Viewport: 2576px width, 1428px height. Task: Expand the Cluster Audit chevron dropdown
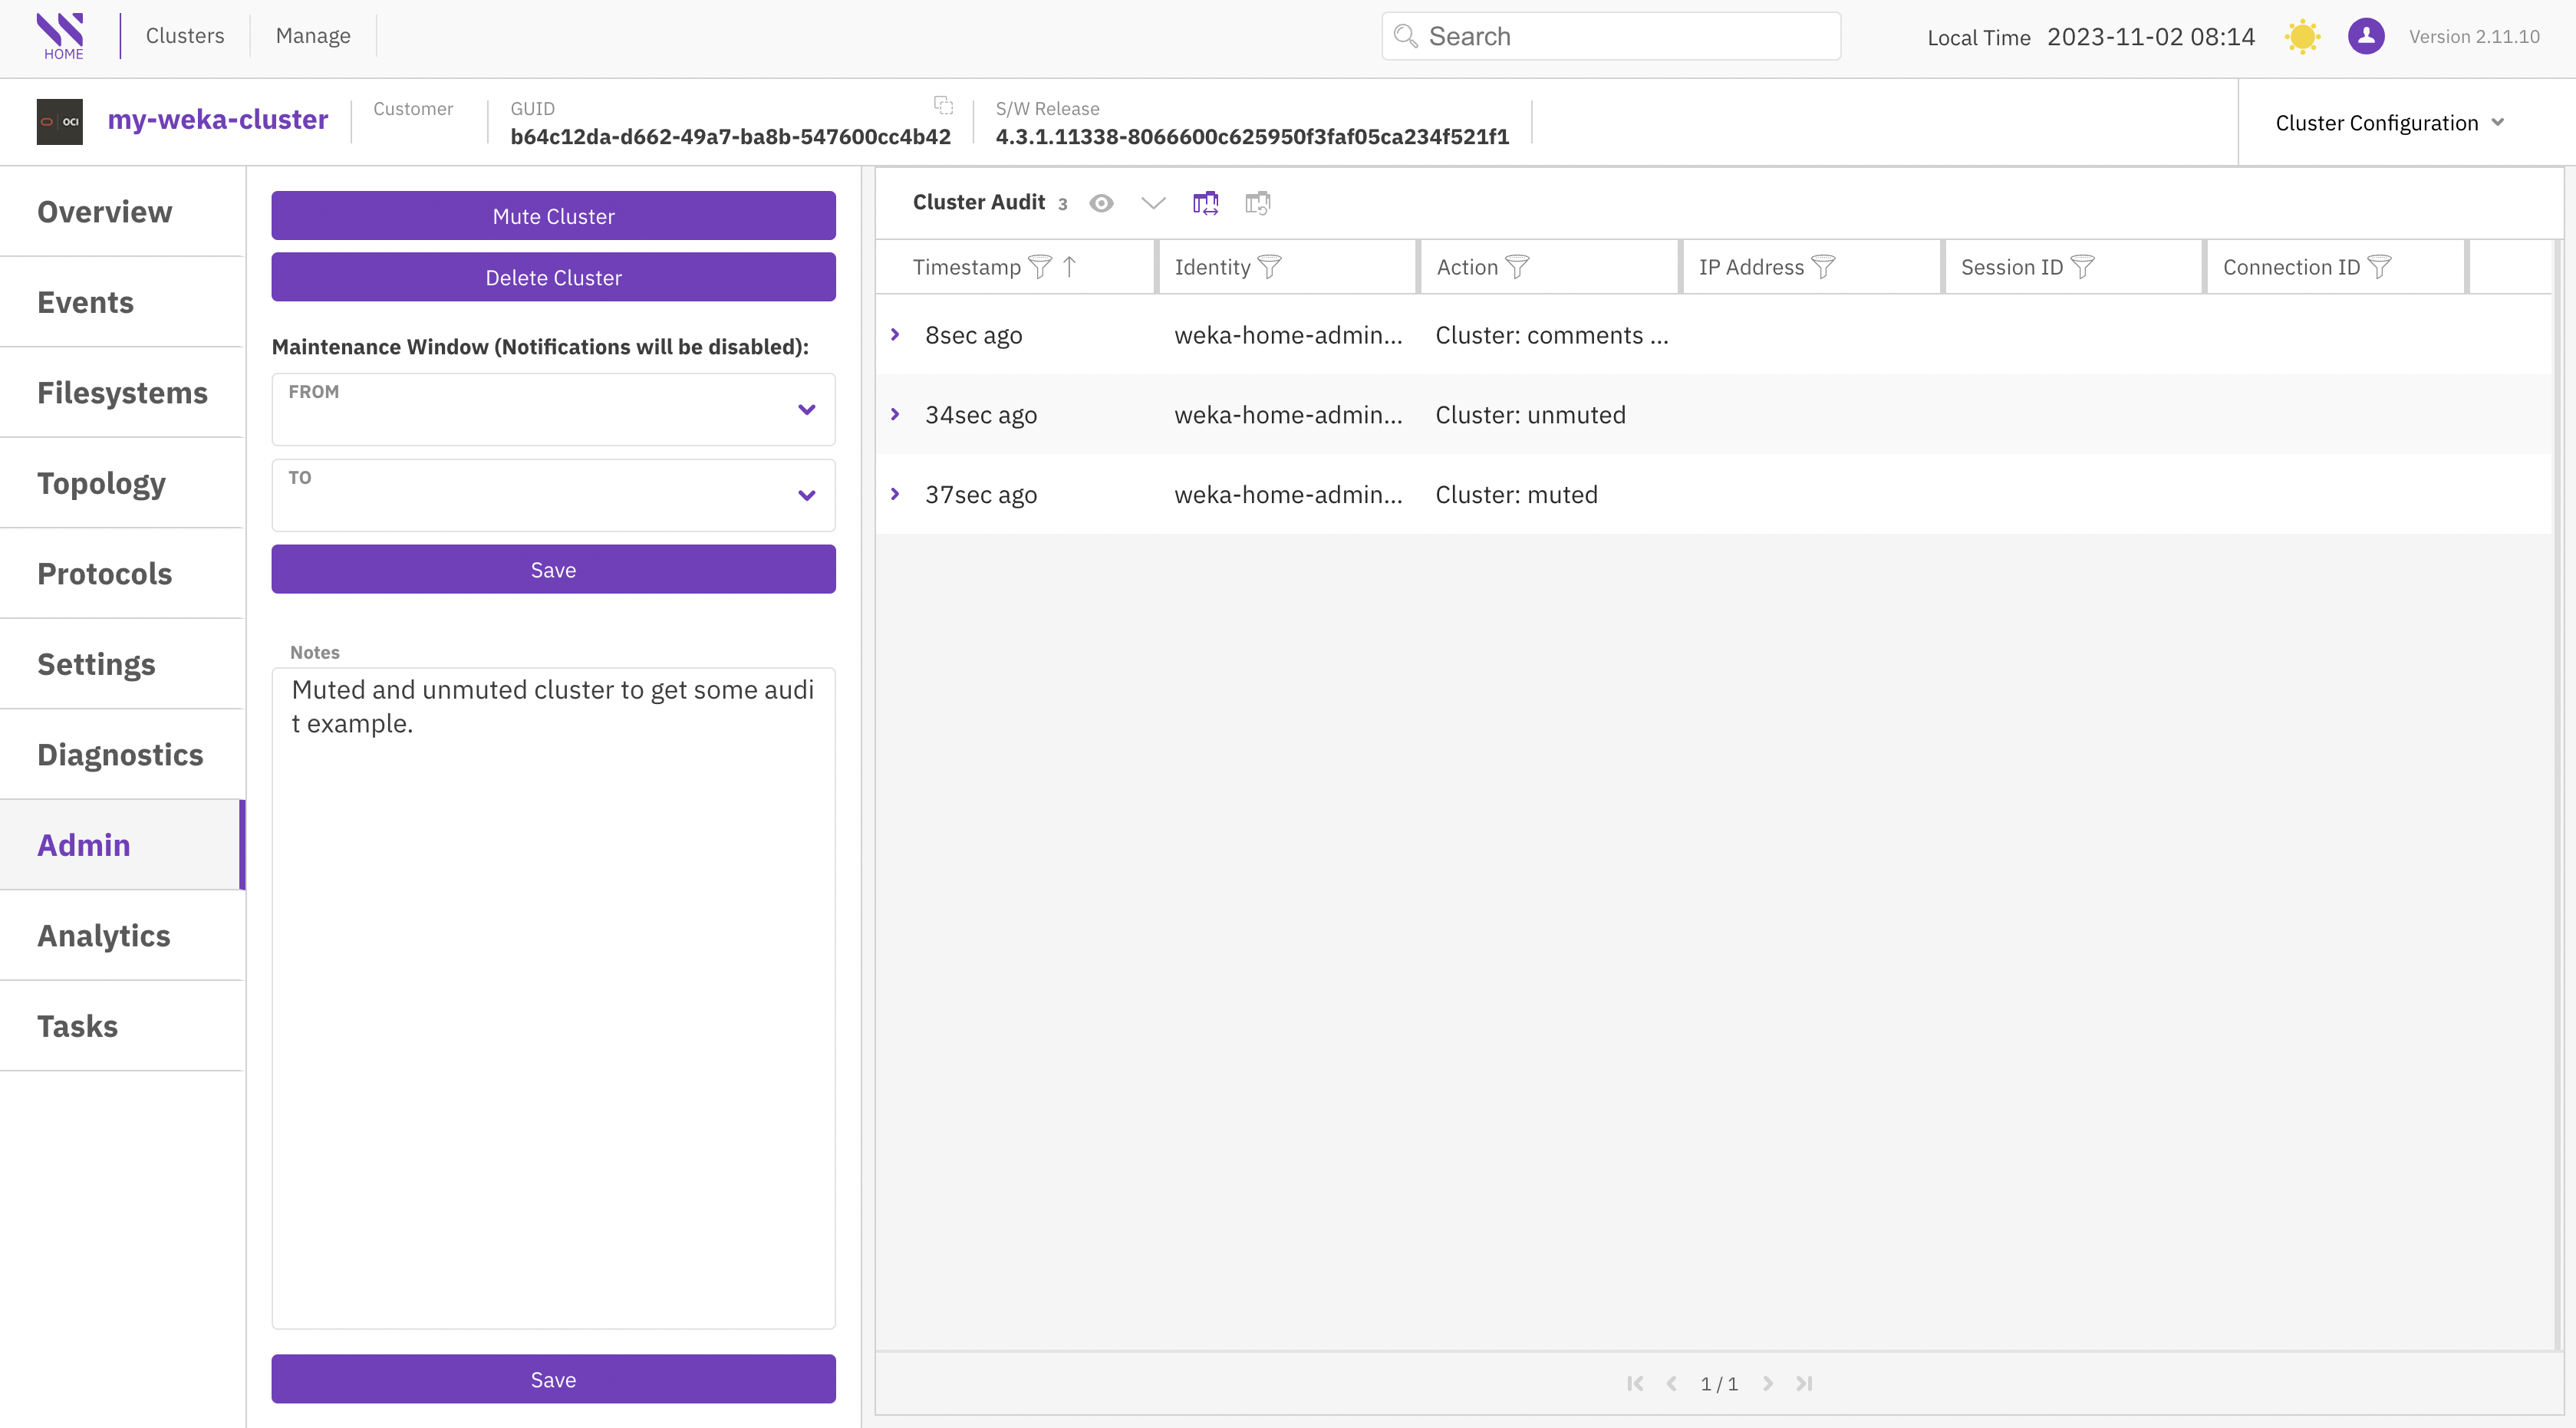tap(1153, 203)
